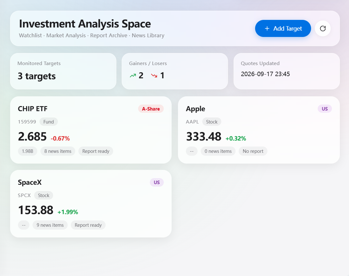Click the 2026-09-17 23:45 timestamp
Screen dimensions: 349x276
265,74
